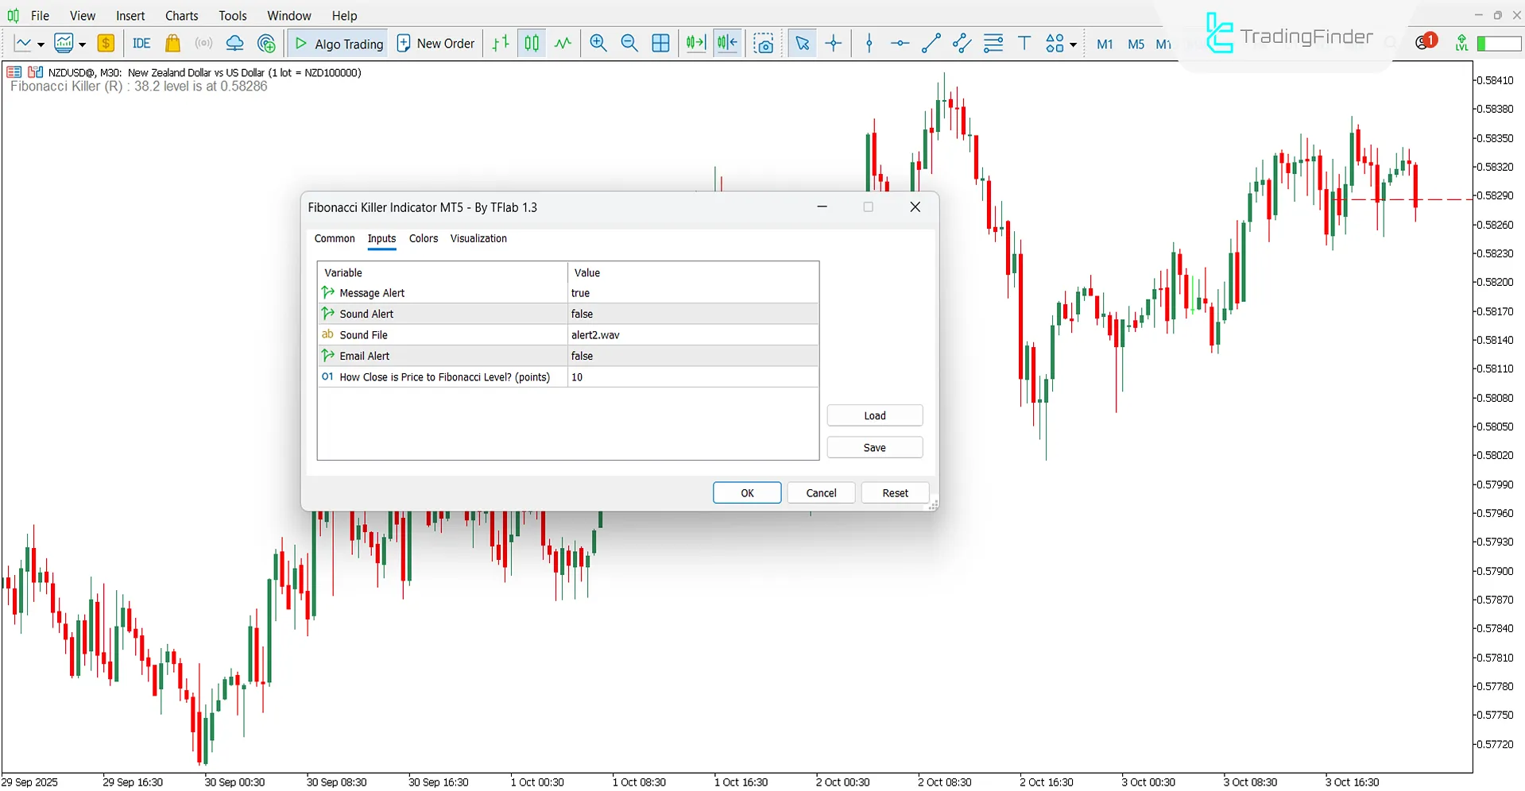
Task: Open the Fibonacci retracement tool
Action: 993,43
